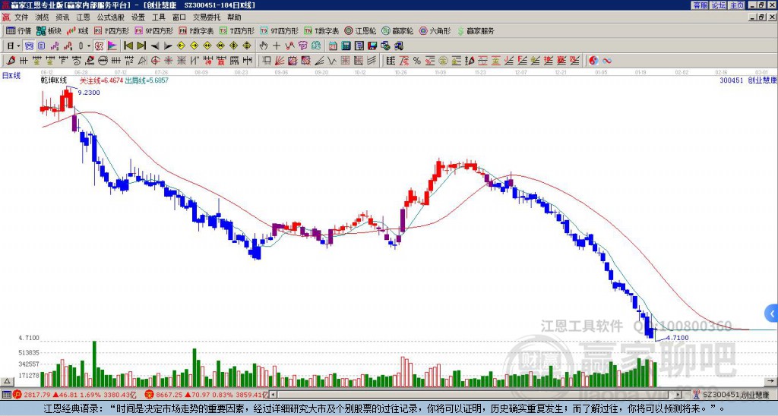This screenshot has height=416, width=778.
Task: Click the 出局线=5.6857 value text
Action: pos(147,80)
